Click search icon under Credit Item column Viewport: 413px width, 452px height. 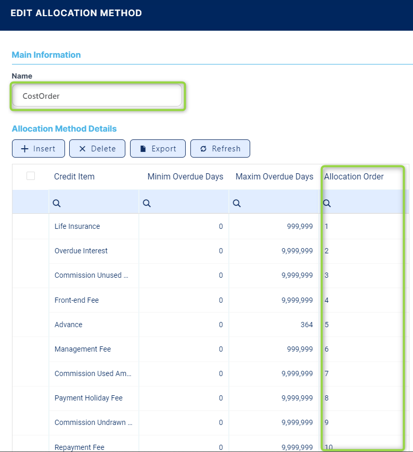coord(57,204)
